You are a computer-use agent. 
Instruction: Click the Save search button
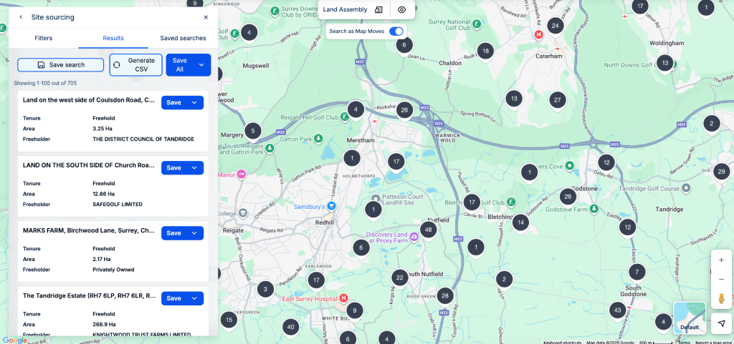pos(60,65)
